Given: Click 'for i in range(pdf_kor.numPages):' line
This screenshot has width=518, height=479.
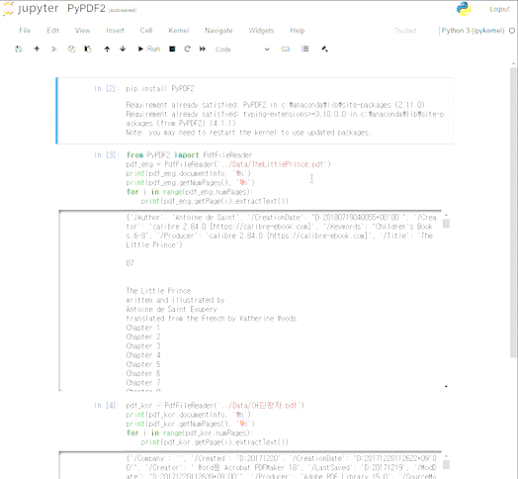Looking at the screenshot, I should pos(190,432).
